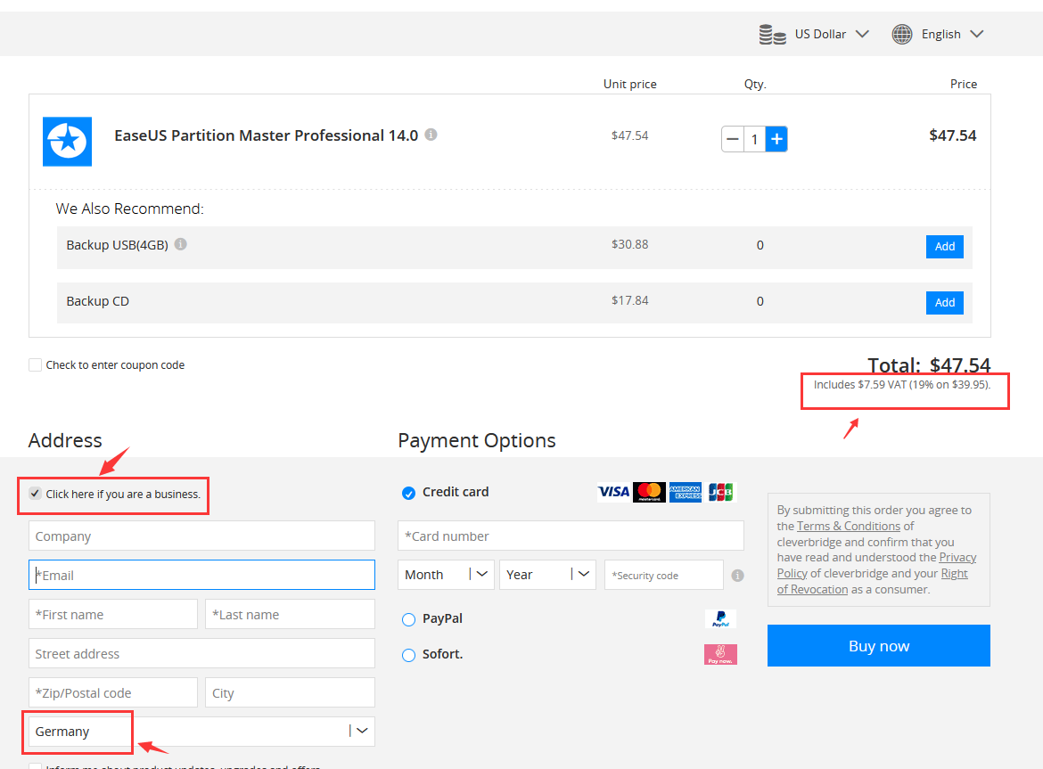Click the PayPal logo icon
1043x769 pixels.
point(720,618)
